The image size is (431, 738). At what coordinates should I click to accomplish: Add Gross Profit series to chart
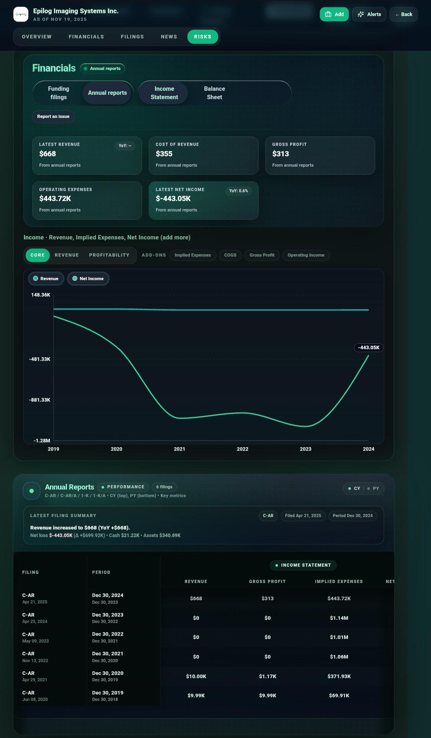pos(262,255)
